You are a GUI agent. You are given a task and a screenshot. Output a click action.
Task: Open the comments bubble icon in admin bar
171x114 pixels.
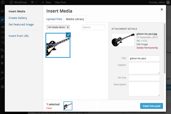32,2
